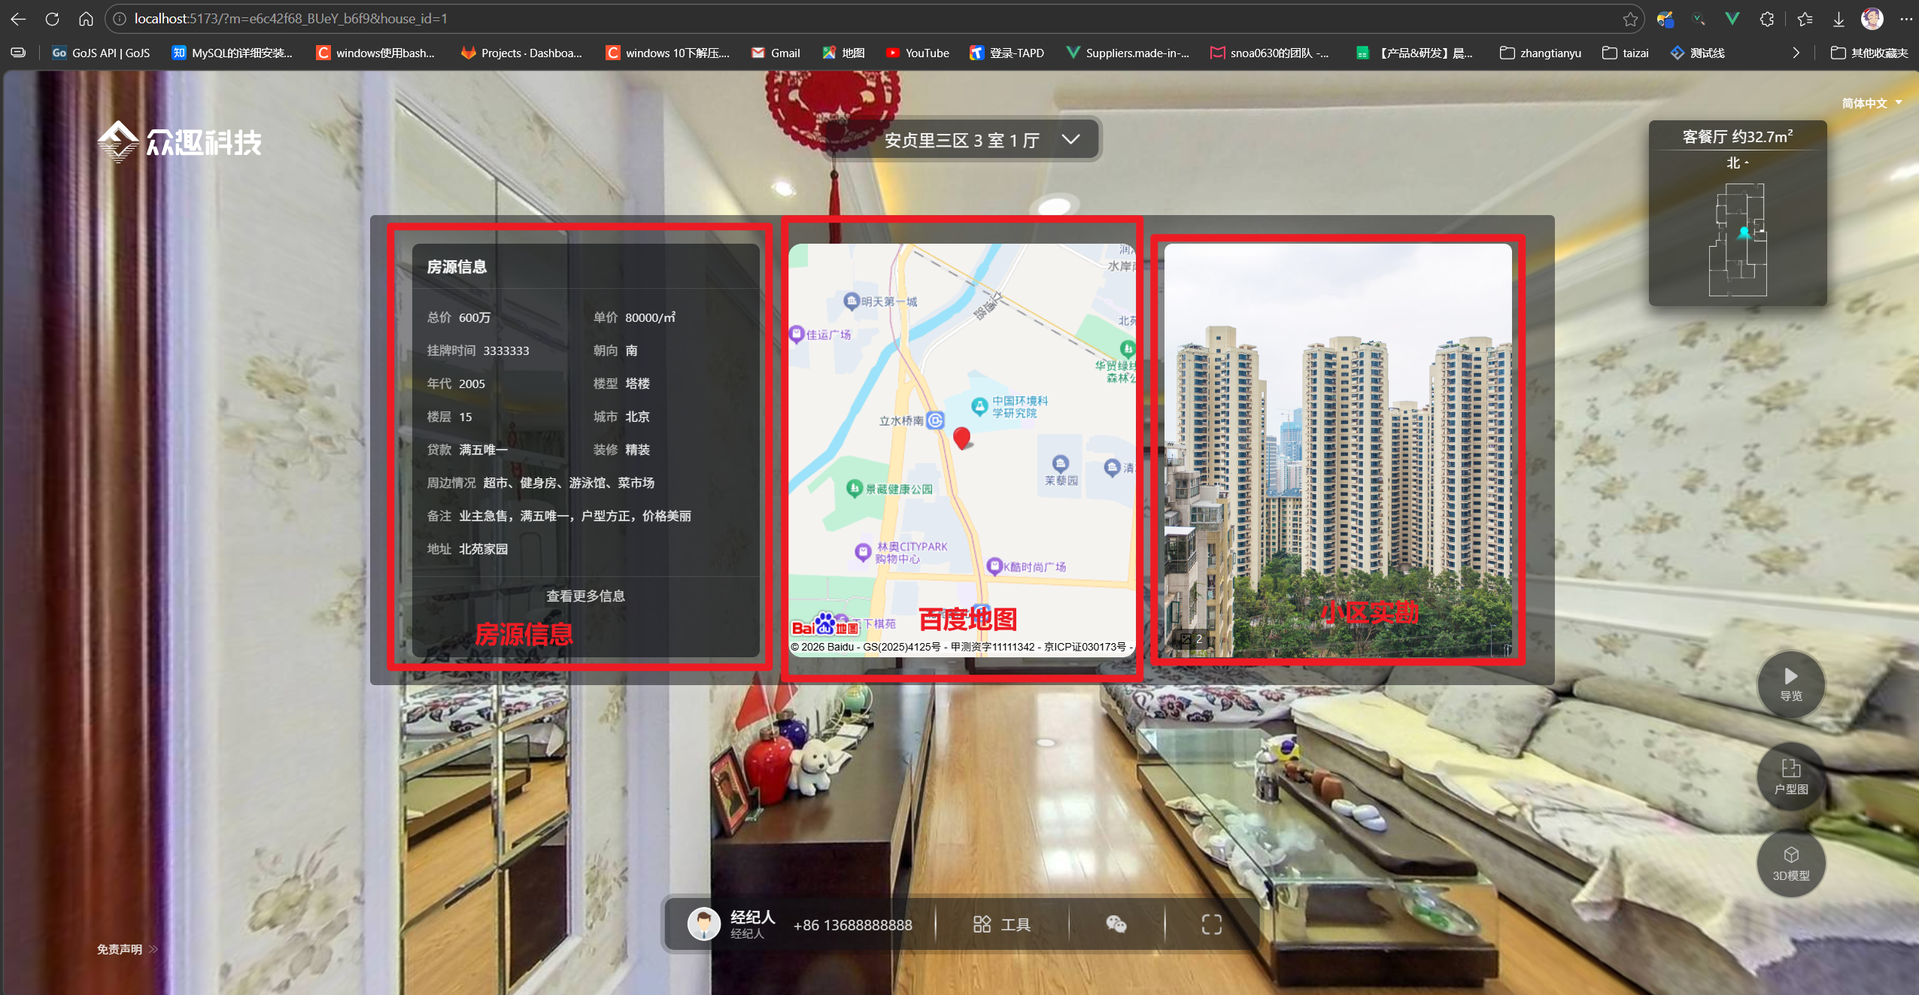Add this page to favorites with the star

[1629, 19]
